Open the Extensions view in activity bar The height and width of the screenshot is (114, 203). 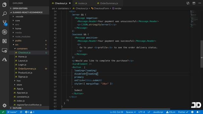[x=4, y=41]
